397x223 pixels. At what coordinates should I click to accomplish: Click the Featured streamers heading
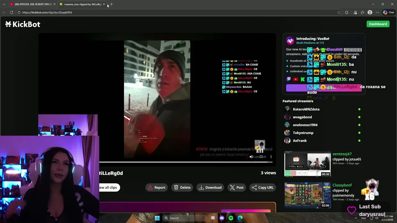coord(298,101)
